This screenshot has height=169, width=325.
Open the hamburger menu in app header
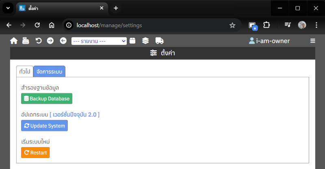pyautogui.click(x=313, y=41)
